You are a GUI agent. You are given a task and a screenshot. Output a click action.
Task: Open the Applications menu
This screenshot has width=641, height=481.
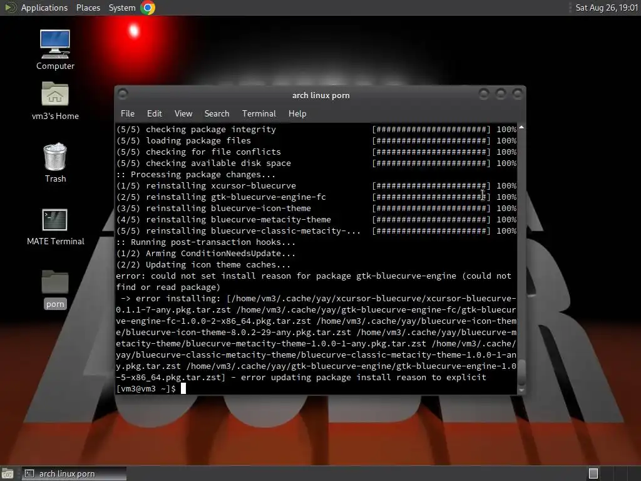click(44, 8)
